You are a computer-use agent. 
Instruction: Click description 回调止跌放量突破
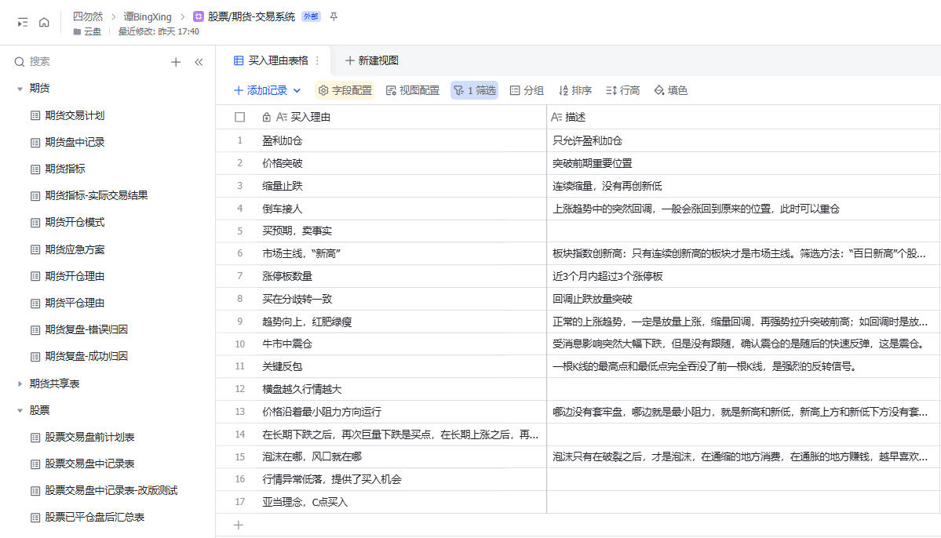[593, 299]
